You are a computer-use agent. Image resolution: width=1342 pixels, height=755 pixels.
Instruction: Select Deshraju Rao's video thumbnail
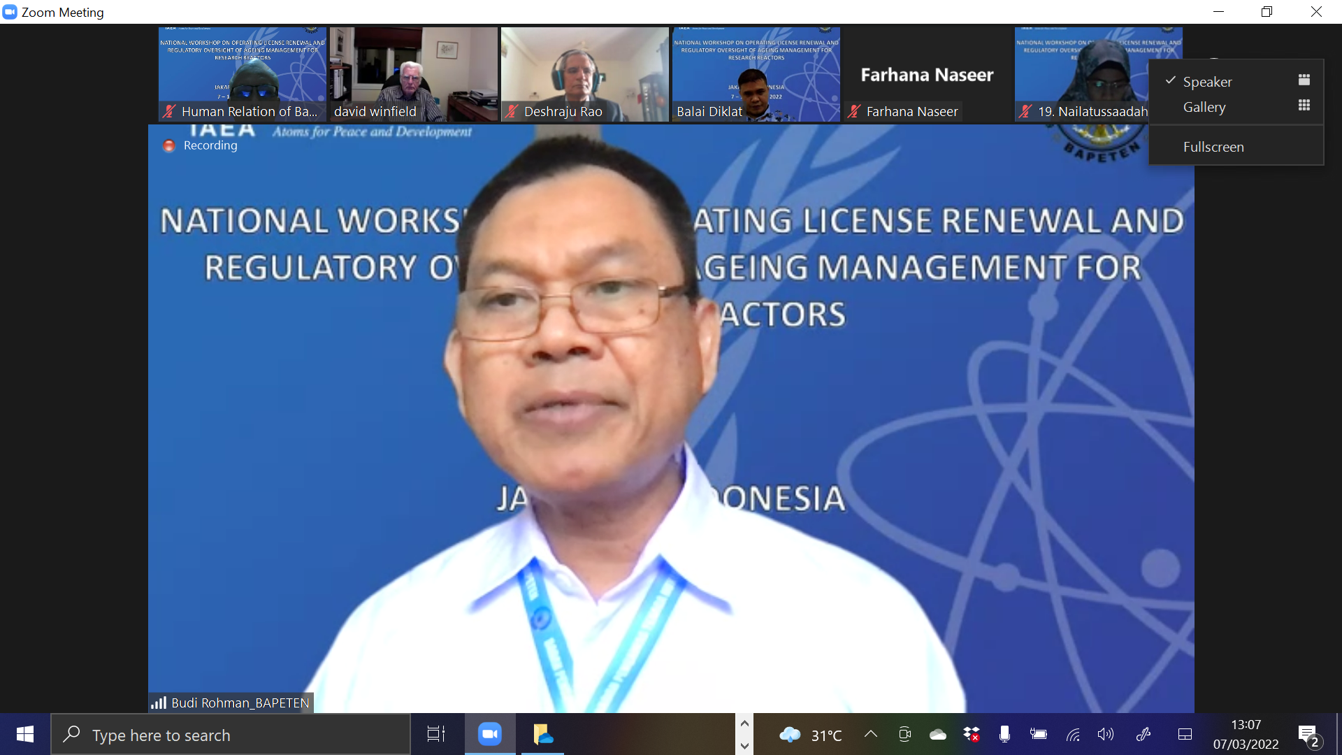click(x=585, y=74)
